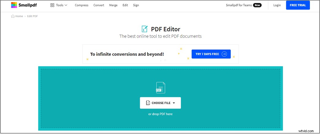Select Edit in the top navigation

pos(125,5)
